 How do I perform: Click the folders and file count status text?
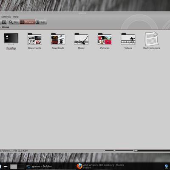click(14, 150)
